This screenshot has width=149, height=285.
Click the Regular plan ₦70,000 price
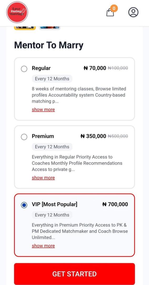[x=95, y=68]
